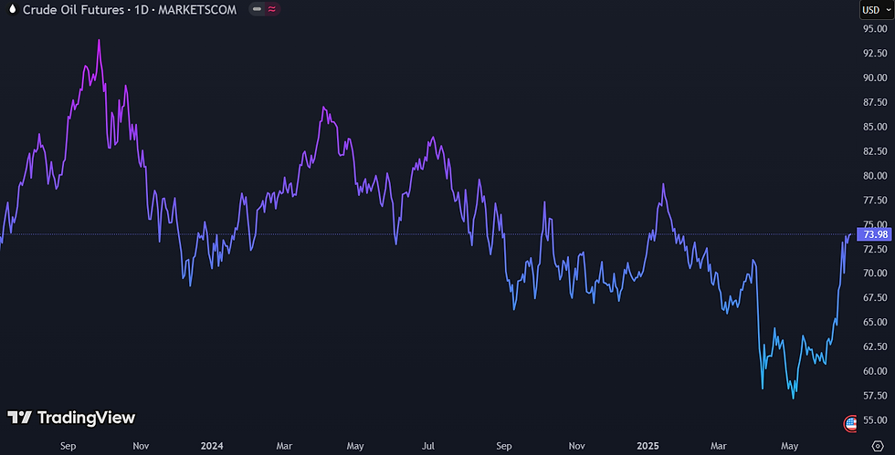This screenshot has height=455, width=895.
Task: Click the 90.00 price axis label
Action: pyautogui.click(x=875, y=78)
